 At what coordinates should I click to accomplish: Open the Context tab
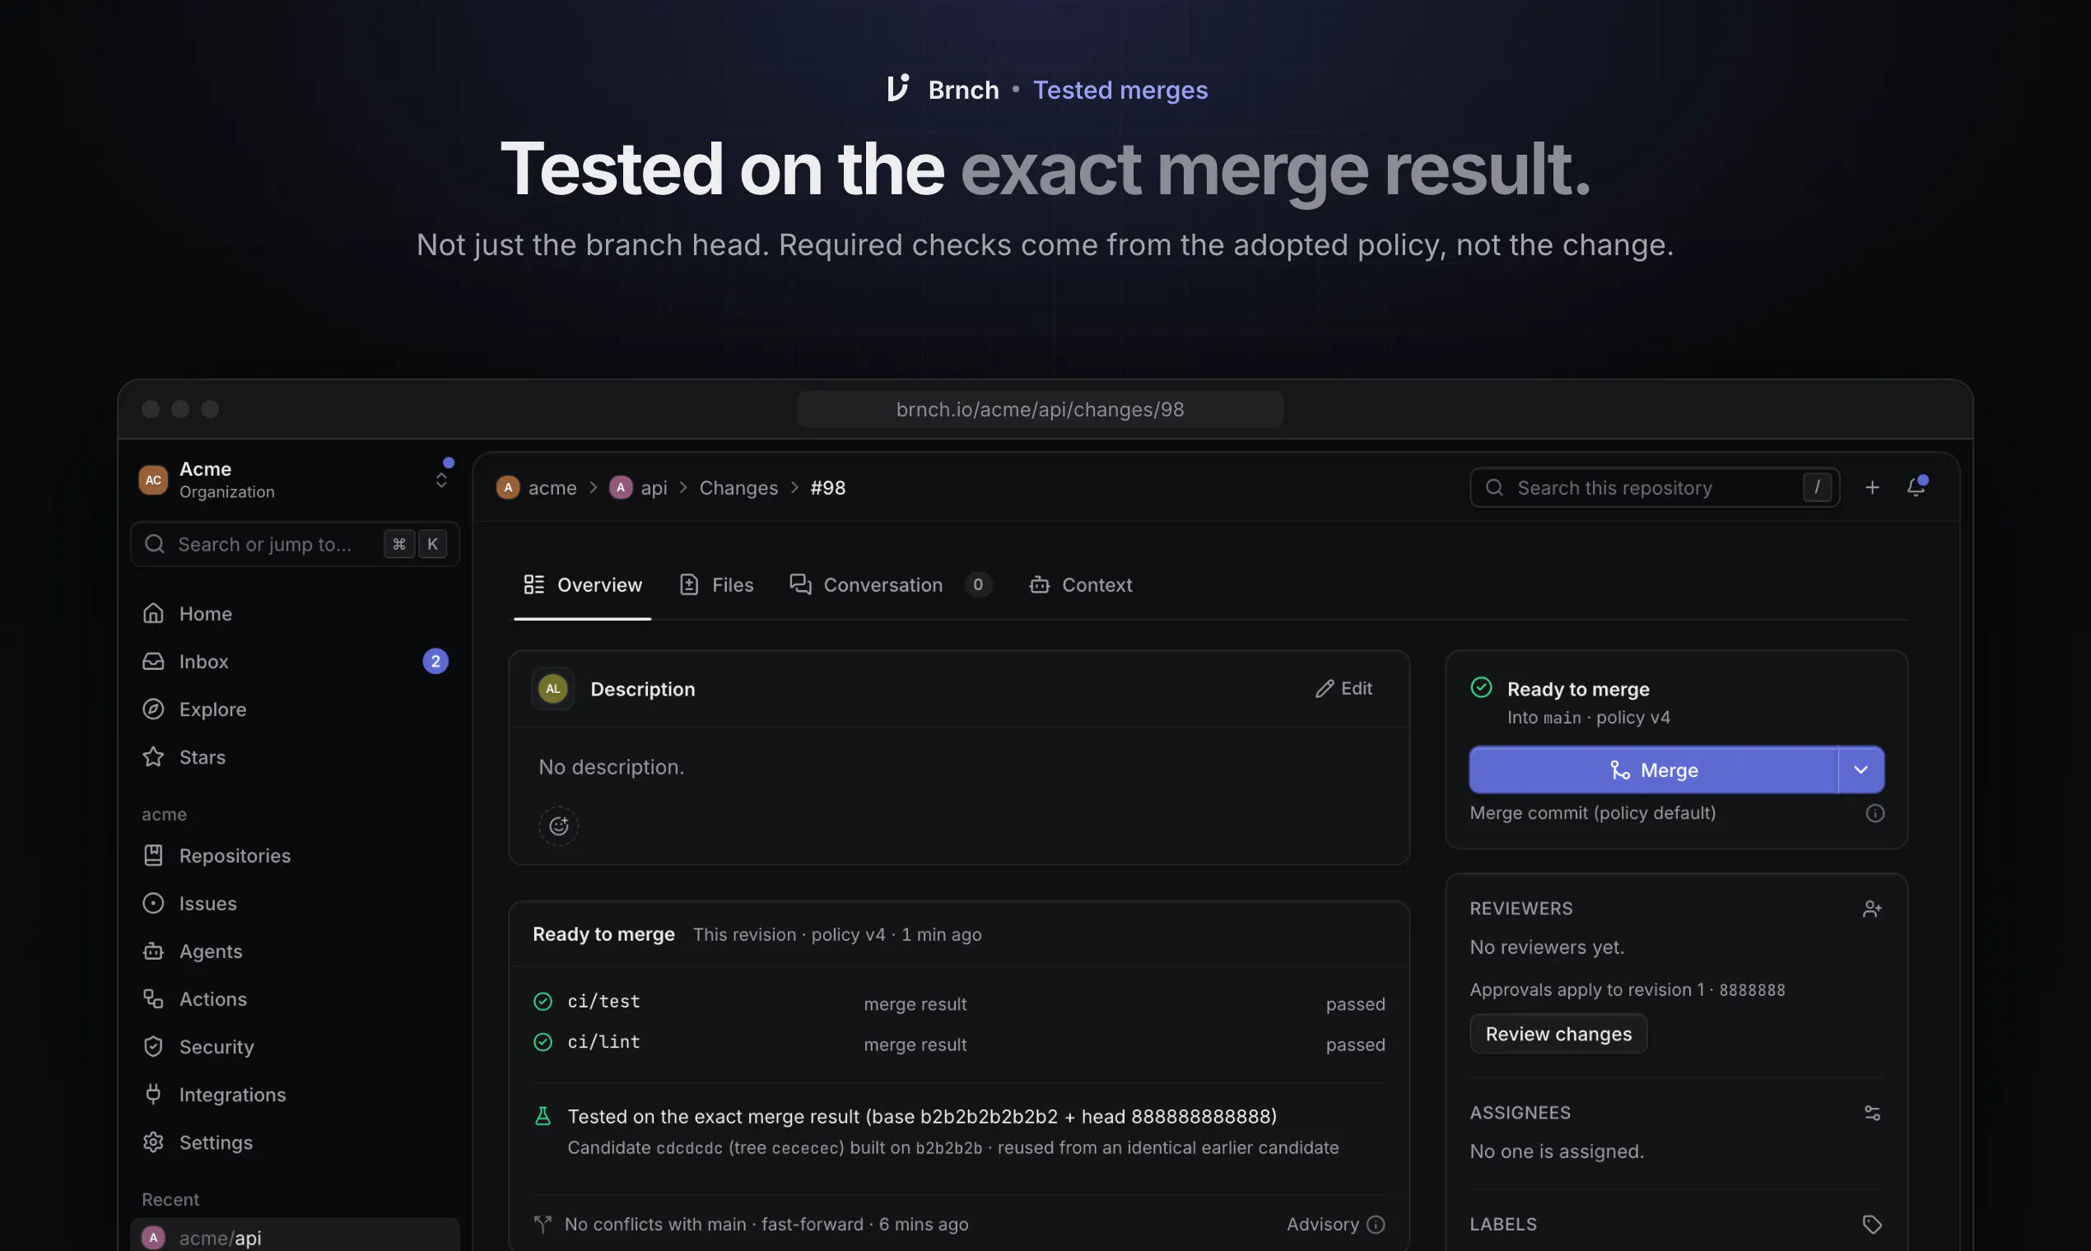(1080, 585)
